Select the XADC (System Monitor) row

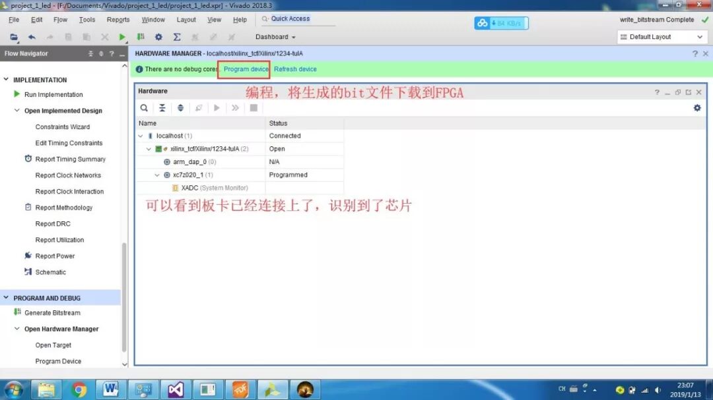[240, 188]
